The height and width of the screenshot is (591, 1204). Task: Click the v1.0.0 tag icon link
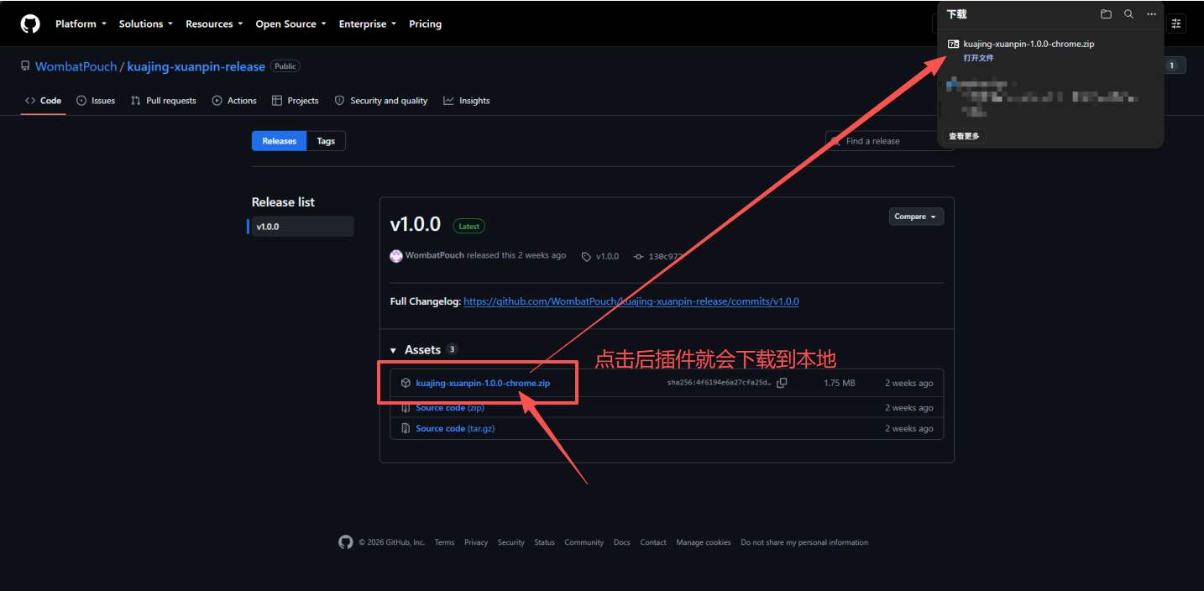tap(586, 256)
